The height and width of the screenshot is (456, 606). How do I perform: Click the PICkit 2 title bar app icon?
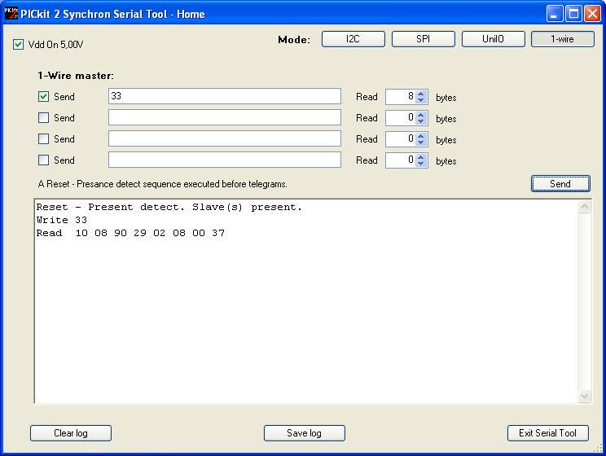[11, 14]
